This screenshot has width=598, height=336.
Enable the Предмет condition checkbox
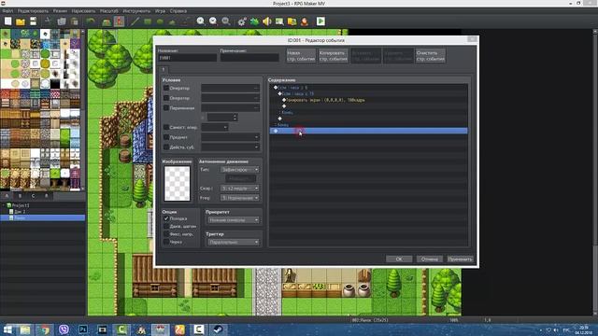[x=166, y=137]
